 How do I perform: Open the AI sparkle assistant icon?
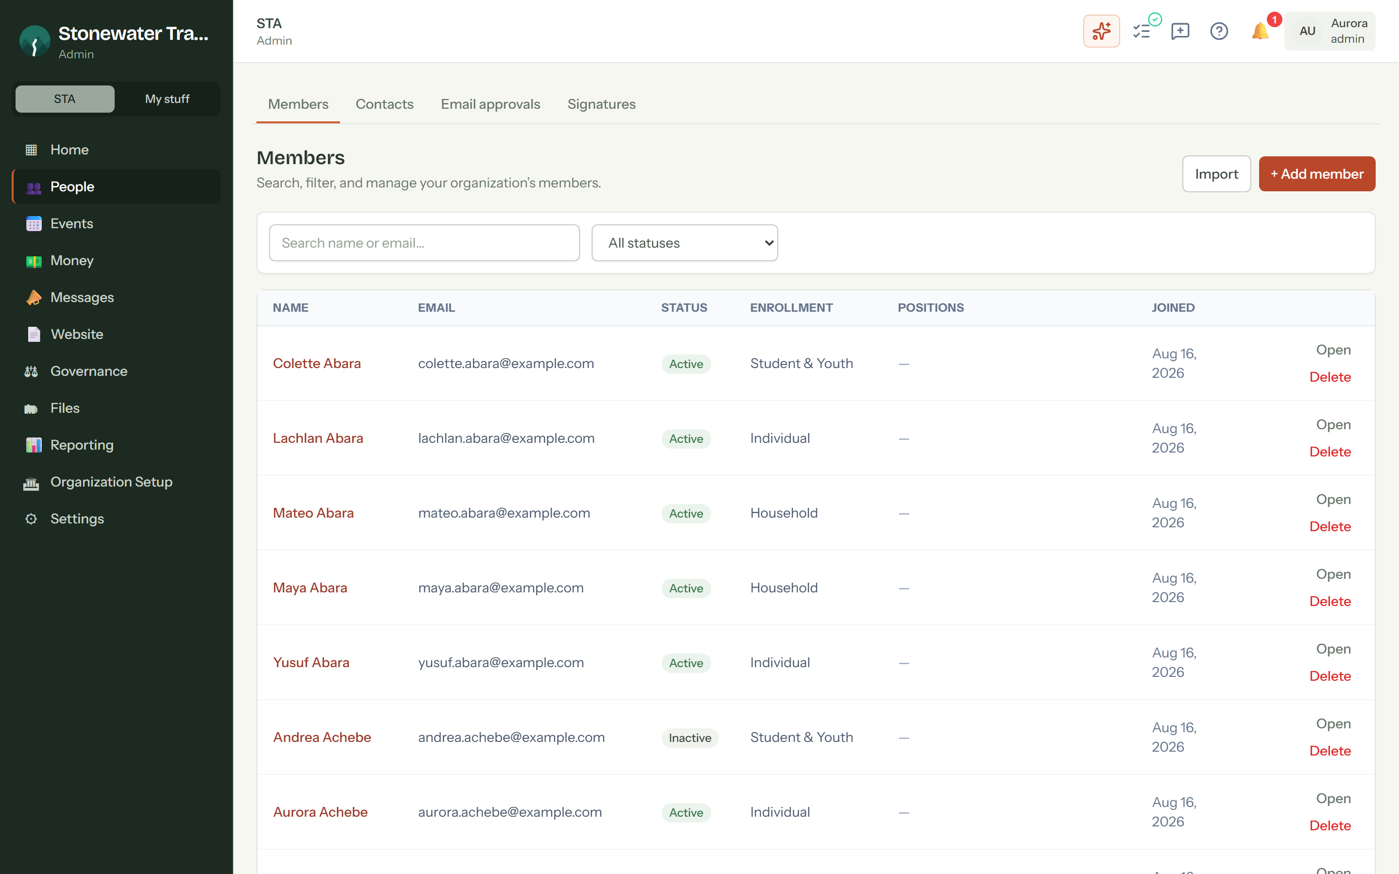[x=1101, y=31]
